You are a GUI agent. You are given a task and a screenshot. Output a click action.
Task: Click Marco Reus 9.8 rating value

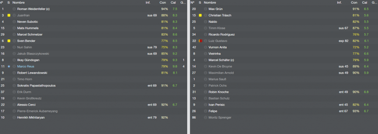click(x=175, y=66)
